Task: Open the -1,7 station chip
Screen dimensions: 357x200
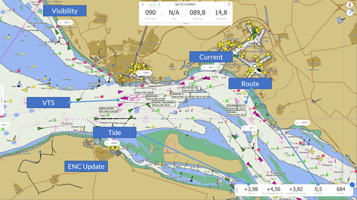Action: point(249,128)
